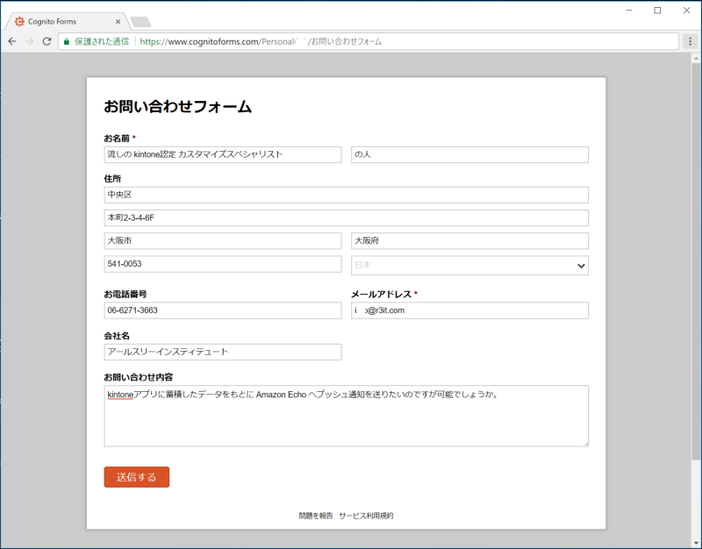Open the 問題を報告 link
This screenshot has width=702, height=549.
click(315, 516)
